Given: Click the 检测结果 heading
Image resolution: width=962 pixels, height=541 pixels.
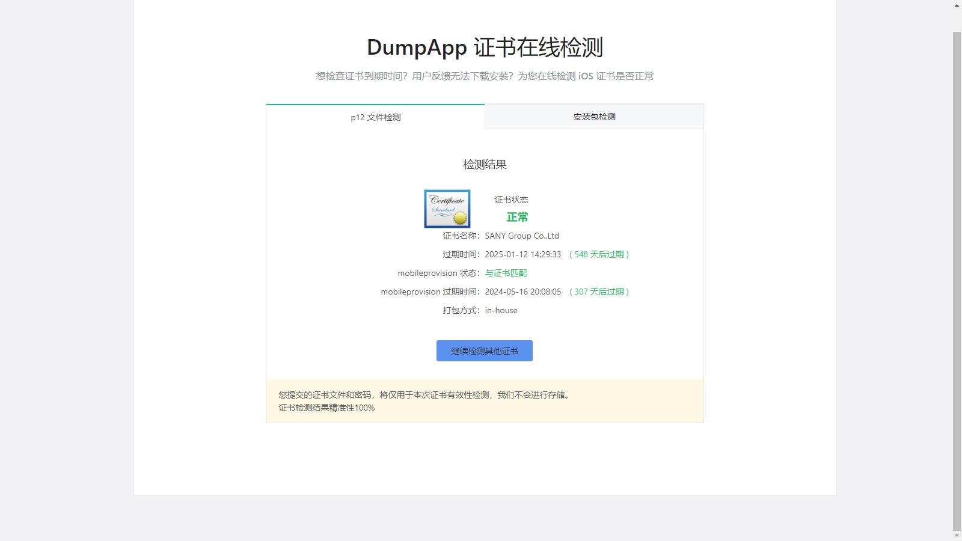Looking at the screenshot, I should coord(485,164).
